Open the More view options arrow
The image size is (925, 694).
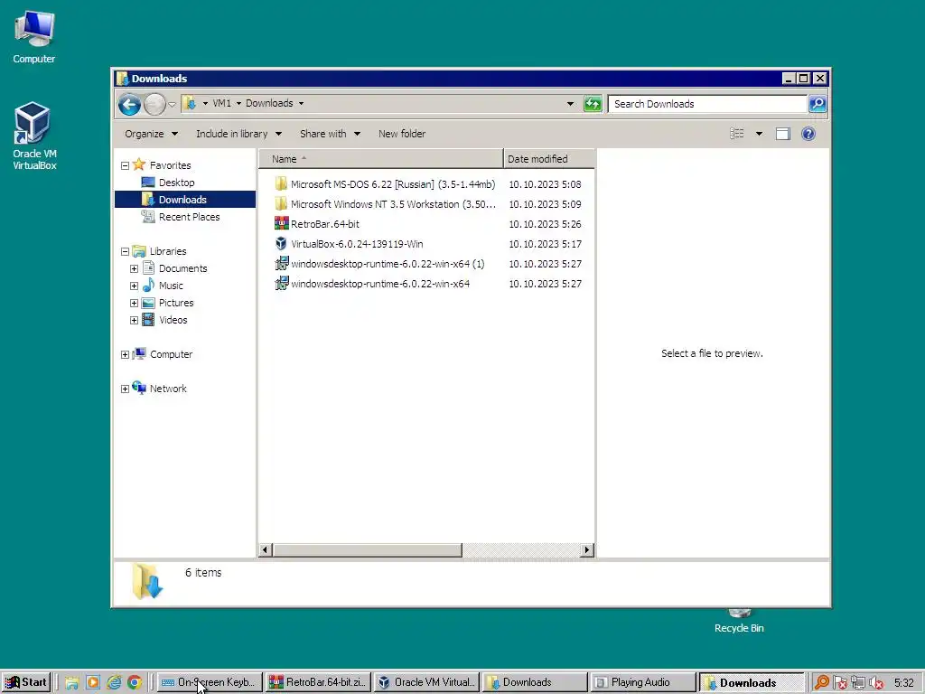click(759, 134)
